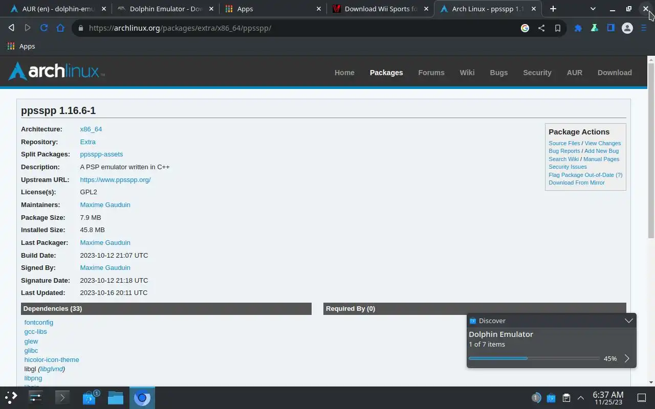Open the browser home page icon
Viewport: 655px width, 409px height.
pos(60,28)
